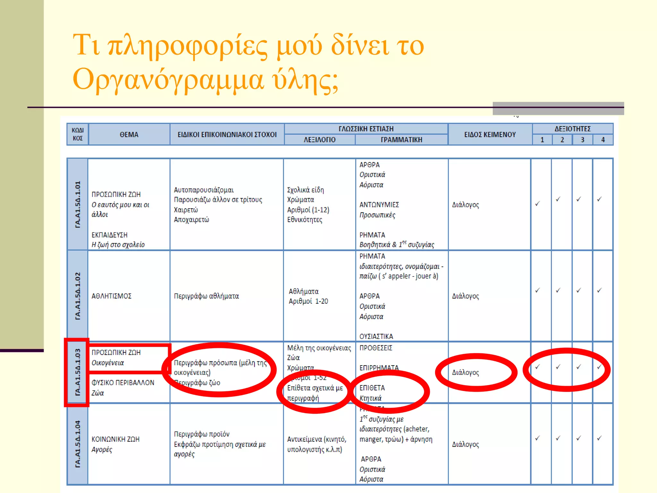Click the 'ΓΡΑΜΜΑΤΙΚΗ' sub-header

(x=401, y=140)
